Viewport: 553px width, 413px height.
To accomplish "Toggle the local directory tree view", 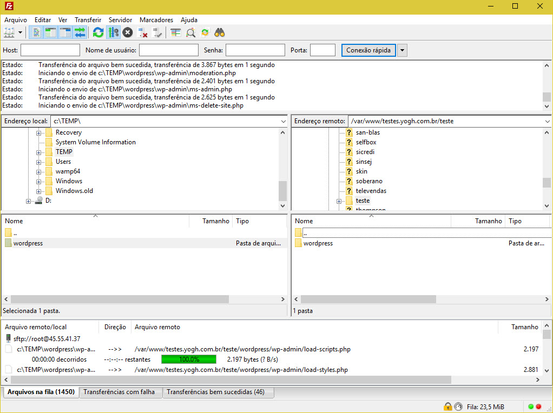I will point(51,33).
